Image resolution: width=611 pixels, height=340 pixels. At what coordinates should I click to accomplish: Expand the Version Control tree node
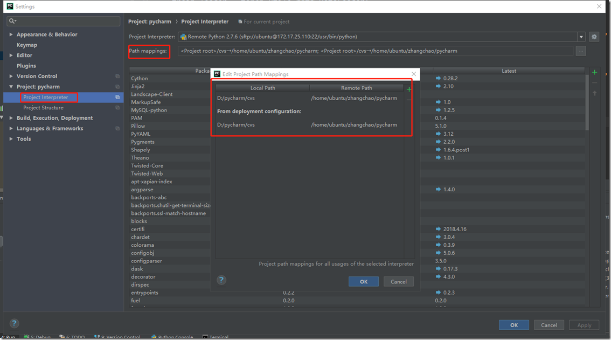[x=11, y=76]
